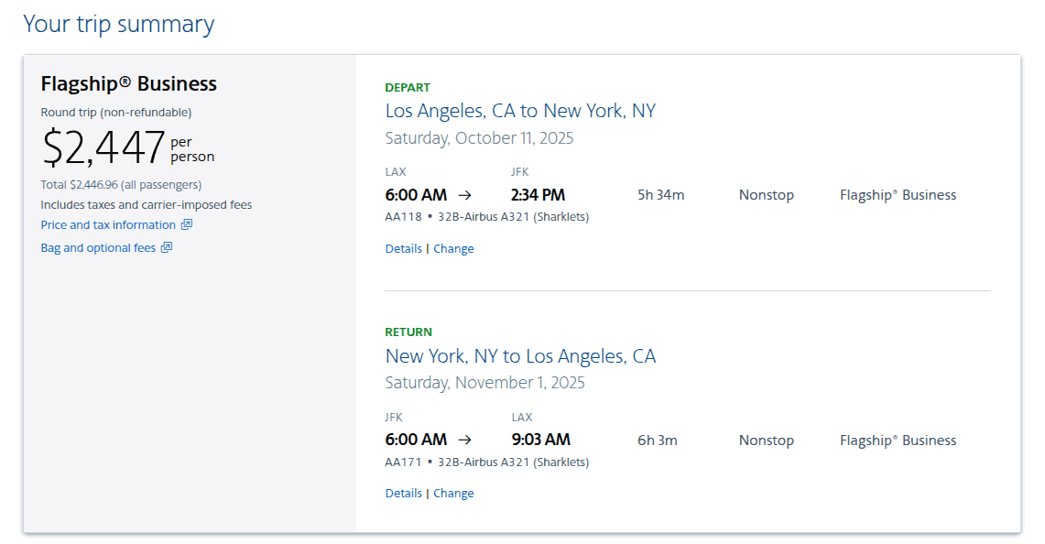Click Change on the return flight

click(453, 493)
